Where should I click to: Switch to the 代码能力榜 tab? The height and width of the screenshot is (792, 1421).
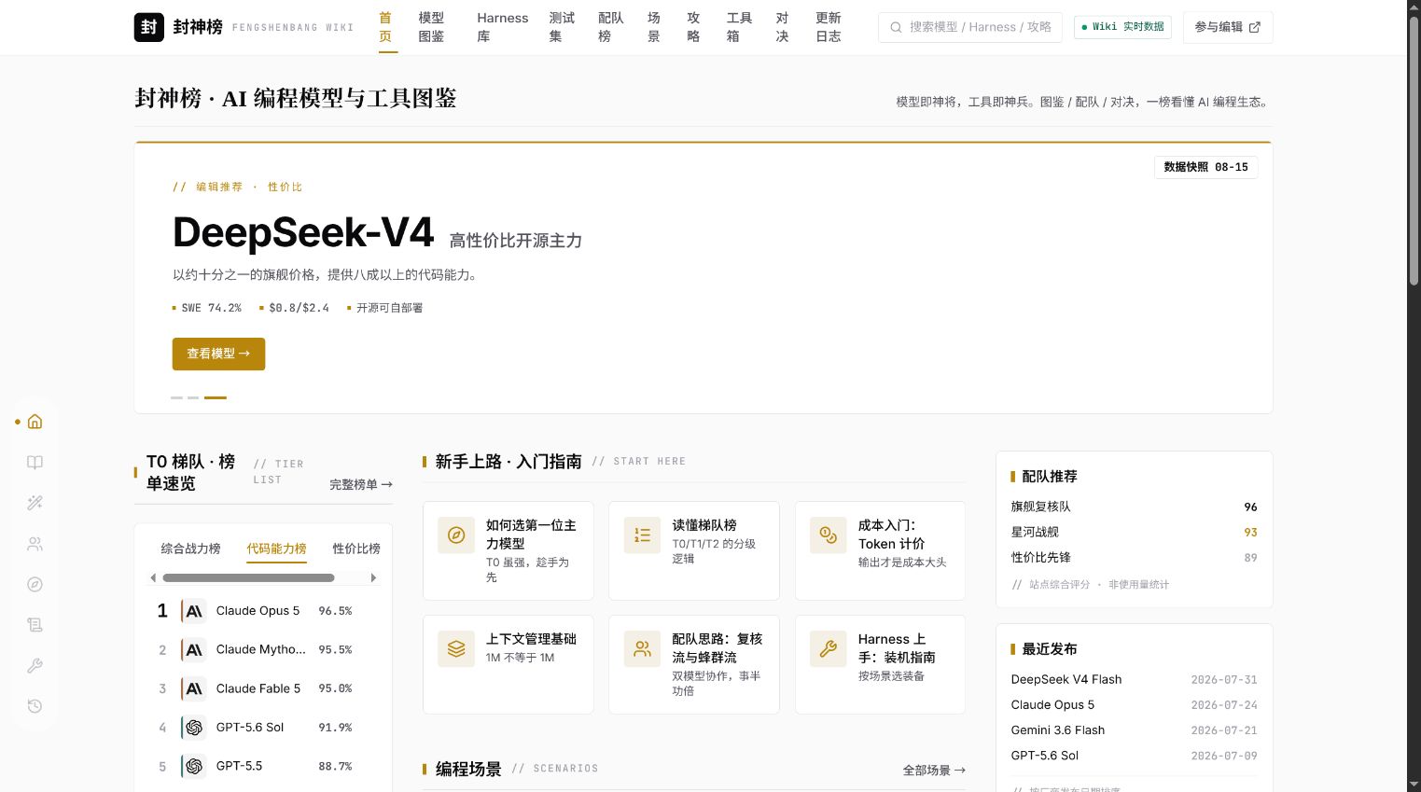(x=276, y=549)
